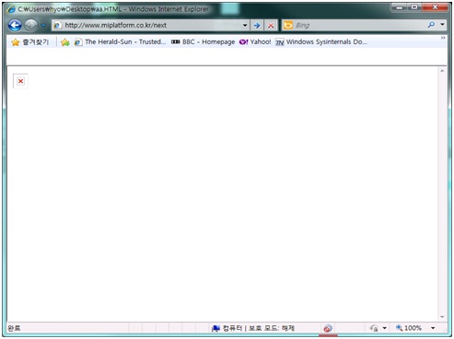Viewport: 454px width, 339px height.
Task: Click the broken image placeholder
Action: [20, 81]
